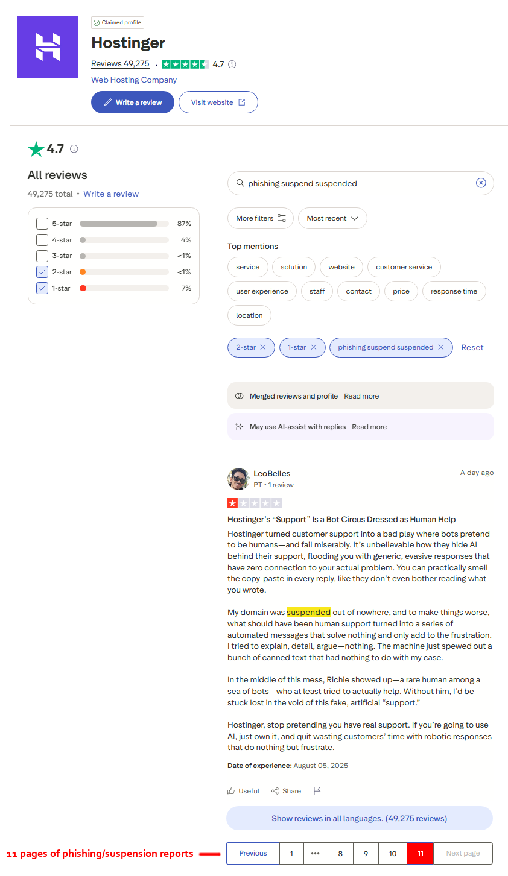Viewport: 508px width, 876px height.
Task: Click the search magnifier icon
Action: [240, 183]
